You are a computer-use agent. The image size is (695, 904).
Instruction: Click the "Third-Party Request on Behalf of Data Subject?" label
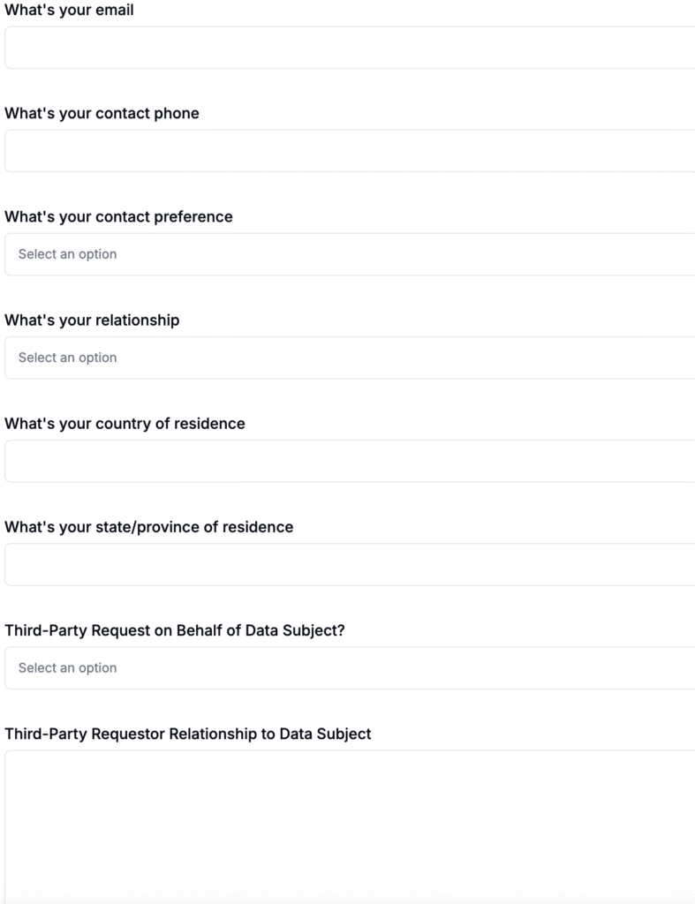[x=174, y=630]
